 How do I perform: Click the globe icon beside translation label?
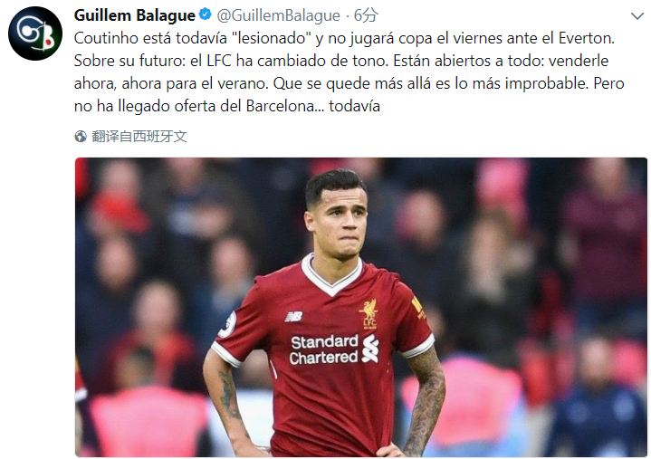[x=81, y=136]
